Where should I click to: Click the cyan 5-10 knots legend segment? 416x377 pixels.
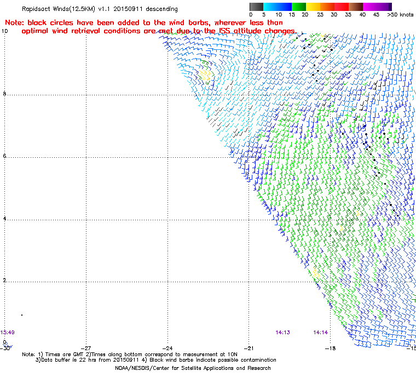tap(270, 7)
